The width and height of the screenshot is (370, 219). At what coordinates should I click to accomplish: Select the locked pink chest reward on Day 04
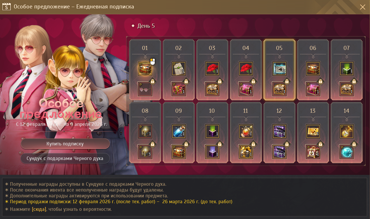coord(246,89)
